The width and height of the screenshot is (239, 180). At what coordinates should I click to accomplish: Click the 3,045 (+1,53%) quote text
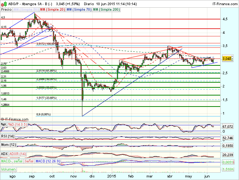tap(68, 4)
